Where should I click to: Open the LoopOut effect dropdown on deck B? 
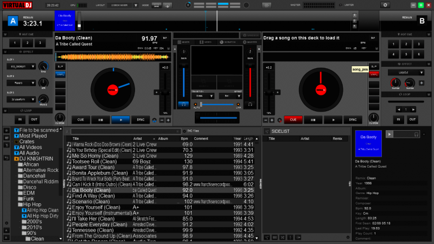(x=405, y=72)
